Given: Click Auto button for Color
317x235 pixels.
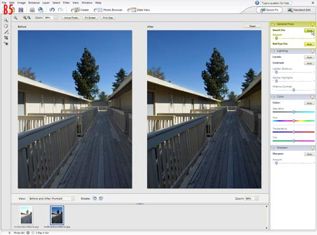Looking at the screenshot, I should [309, 103].
